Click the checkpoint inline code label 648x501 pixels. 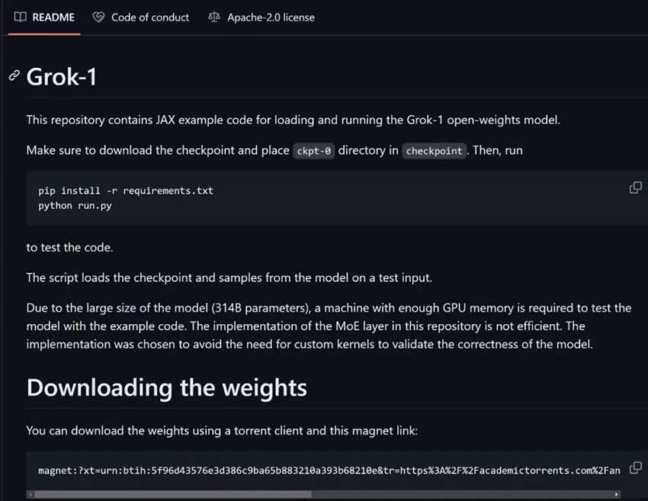[434, 151]
